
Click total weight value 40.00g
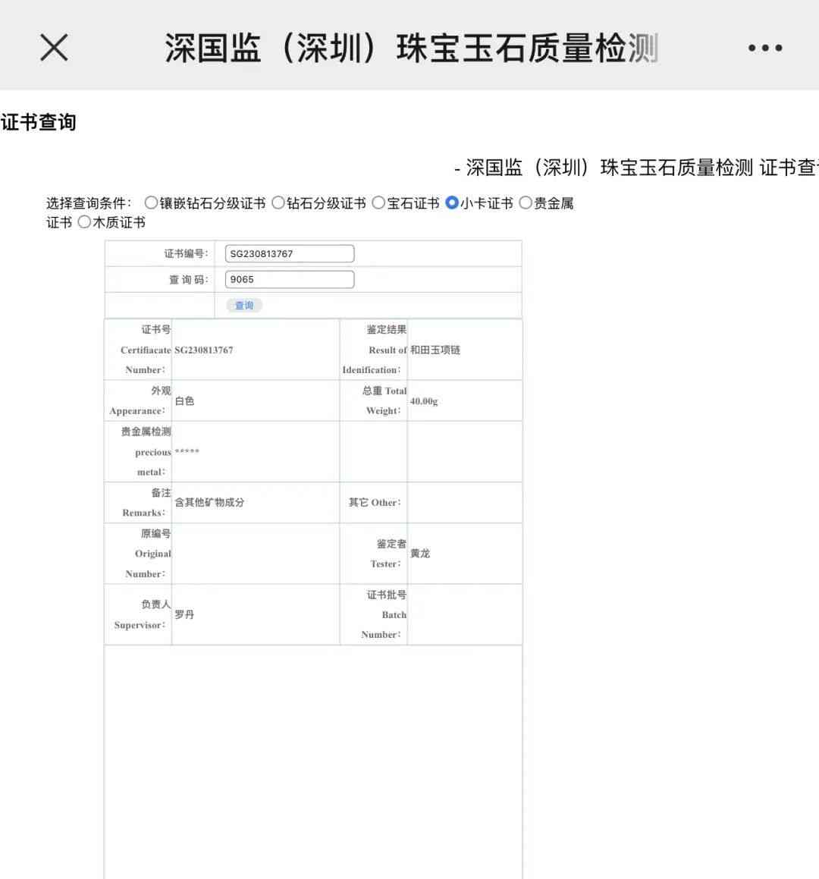pyautogui.click(x=424, y=401)
